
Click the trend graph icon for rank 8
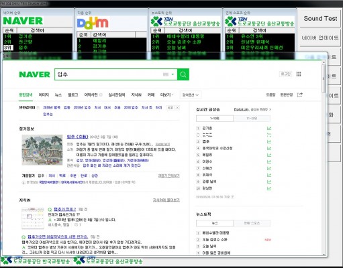tap(269, 175)
